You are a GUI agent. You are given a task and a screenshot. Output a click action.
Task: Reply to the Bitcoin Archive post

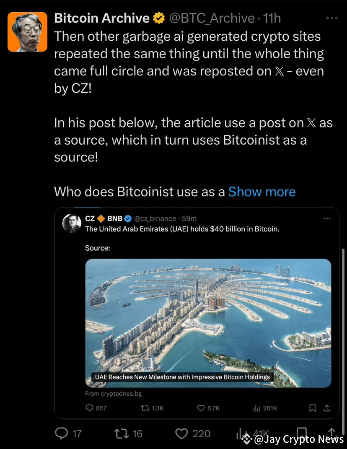click(62, 433)
